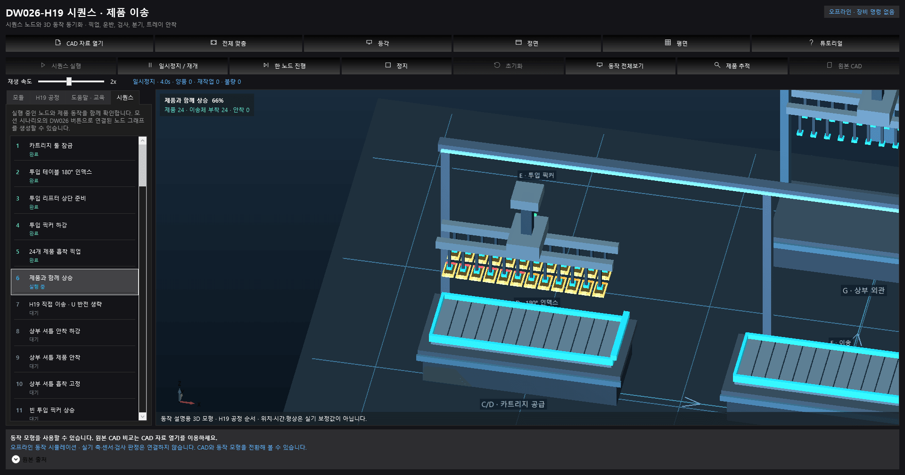
Task: Click the C/D · 카트리지 공급 label
Action: click(513, 404)
